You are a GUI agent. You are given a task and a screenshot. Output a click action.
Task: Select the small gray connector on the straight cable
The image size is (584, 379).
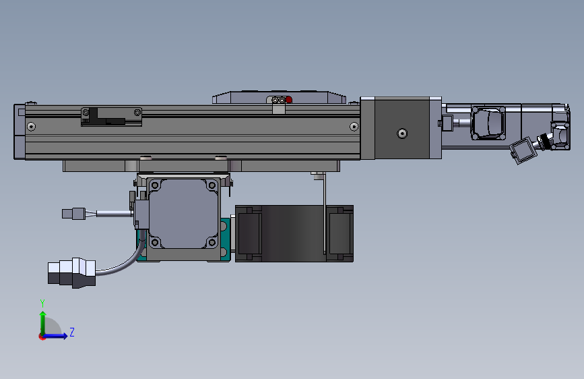73,214
